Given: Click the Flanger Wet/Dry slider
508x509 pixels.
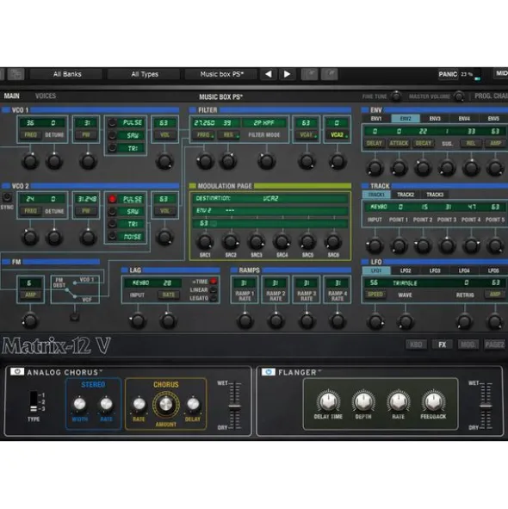Looking at the screenshot, I should (x=486, y=407).
